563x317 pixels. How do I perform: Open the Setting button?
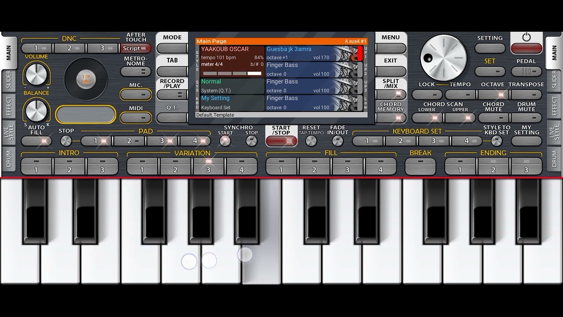pos(490,48)
